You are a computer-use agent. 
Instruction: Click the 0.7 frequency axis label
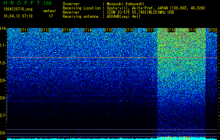pyautogui.click(x=3, y=115)
